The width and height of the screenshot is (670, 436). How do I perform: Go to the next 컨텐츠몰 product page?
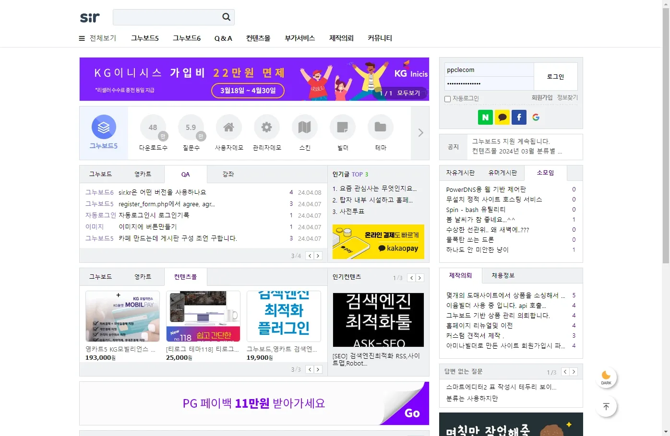pos(318,369)
